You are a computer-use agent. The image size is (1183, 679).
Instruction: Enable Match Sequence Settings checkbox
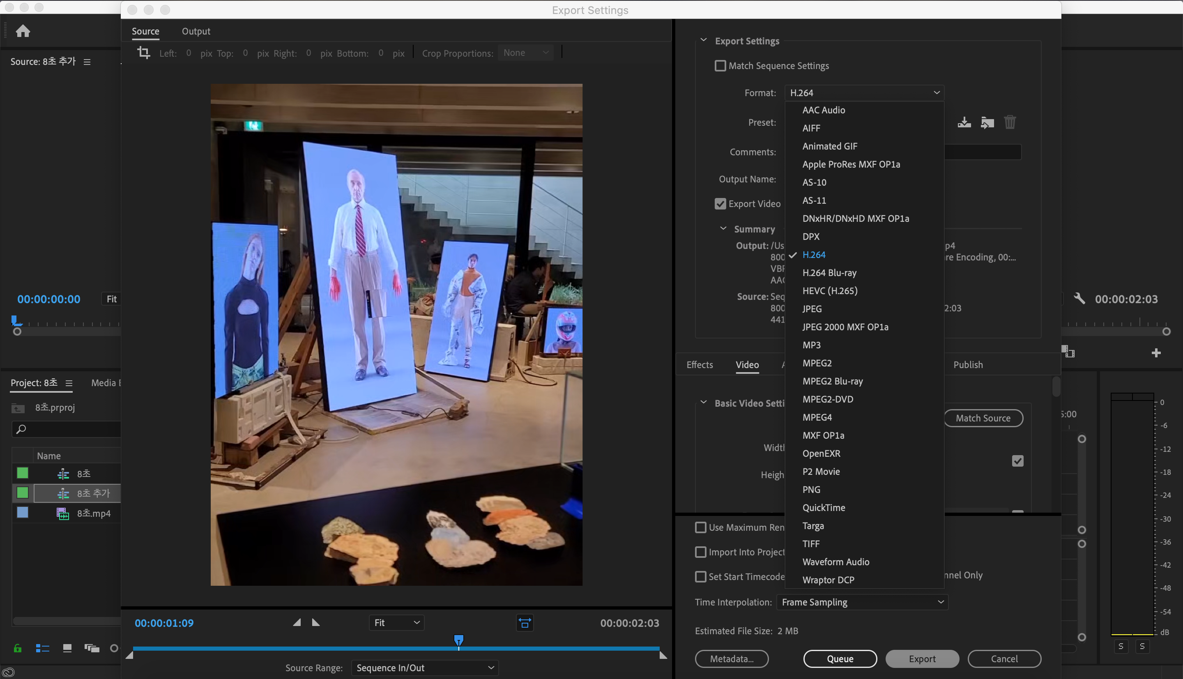click(x=720, y=66)
